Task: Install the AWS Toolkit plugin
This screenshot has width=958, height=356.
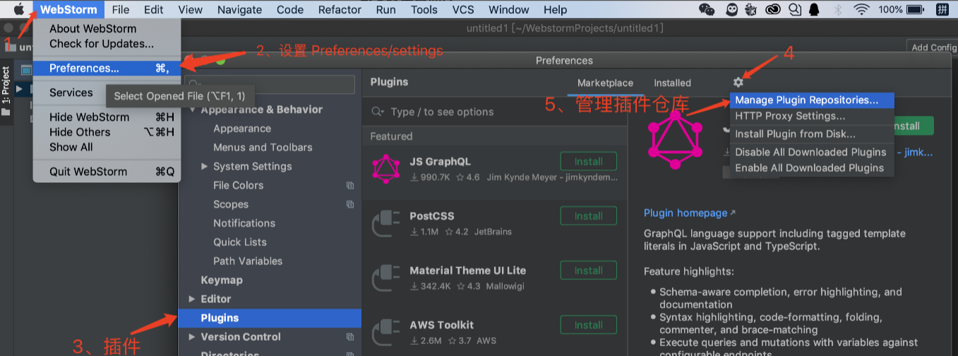Action: [x=589, y=325]
